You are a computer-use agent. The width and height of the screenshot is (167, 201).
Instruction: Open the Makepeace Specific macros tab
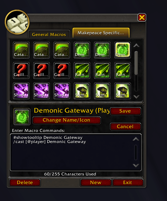coord(101,33)
